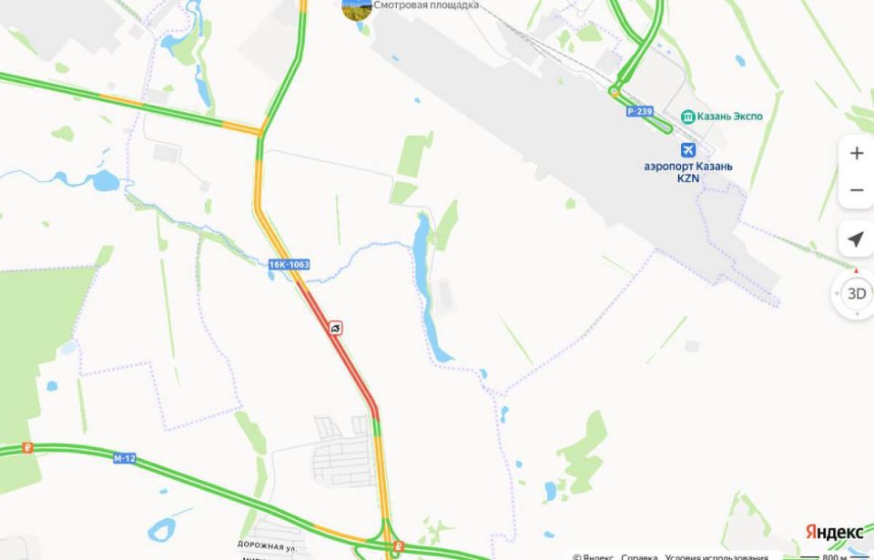Select the М-12 highway shield label
874x560 pixels.
125,459
